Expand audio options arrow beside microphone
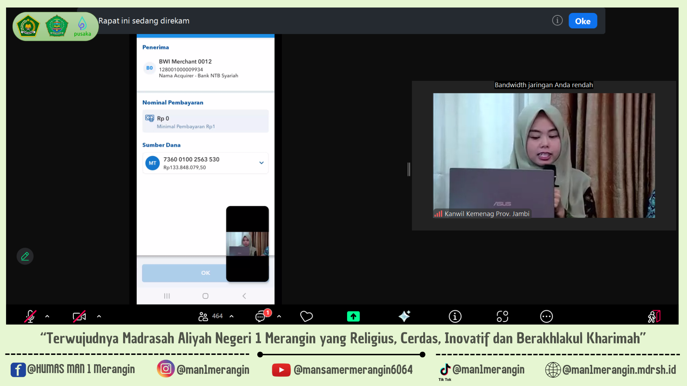Image resolution: width=687 pixels, height=386 pixels. click(47, 316)
